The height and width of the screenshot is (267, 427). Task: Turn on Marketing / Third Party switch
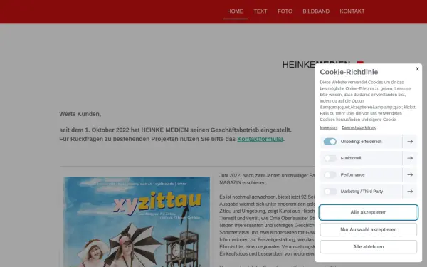point(330,192)
